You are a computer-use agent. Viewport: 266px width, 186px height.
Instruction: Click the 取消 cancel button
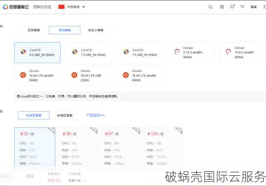tap(30, 177)
